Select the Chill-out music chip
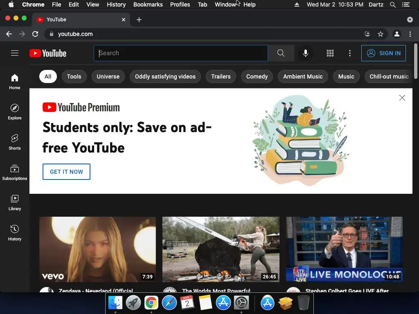Image resolution: width=419 pixels, height=314 pixels. [x=389, y=76]
